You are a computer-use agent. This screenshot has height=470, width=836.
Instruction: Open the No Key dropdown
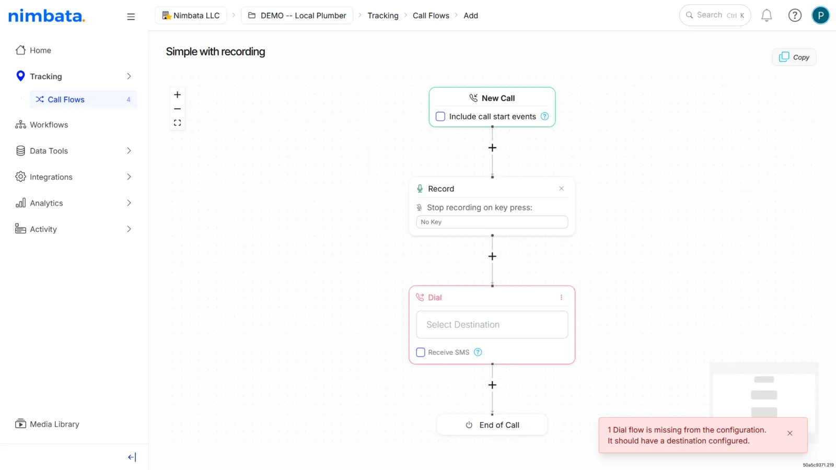492,222
